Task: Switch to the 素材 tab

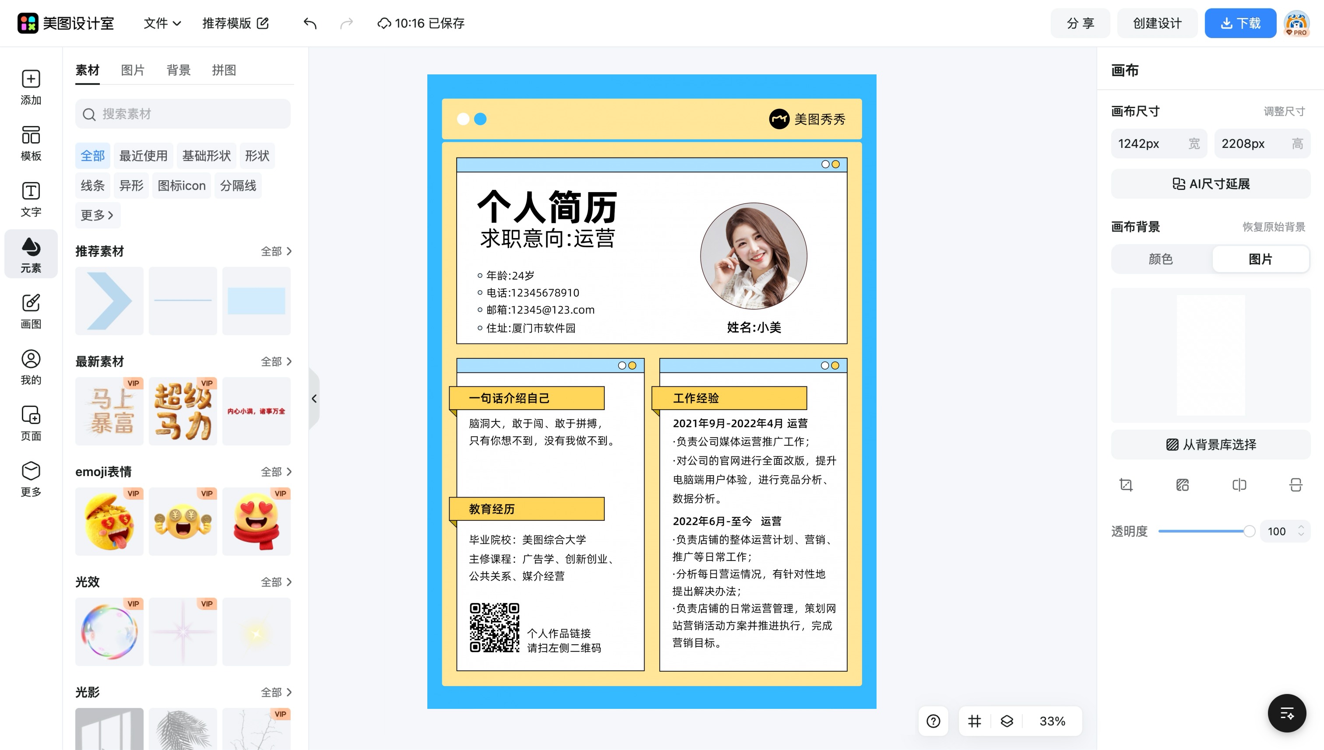Action: click(x=87, y=70)
